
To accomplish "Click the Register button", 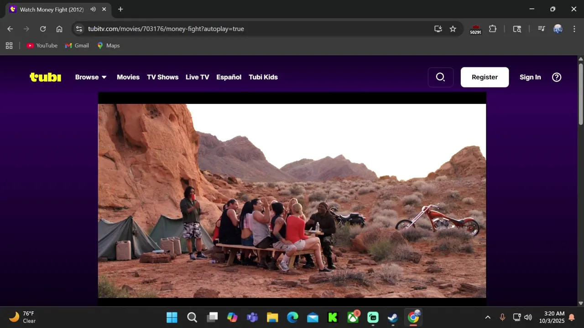I will 485,77.
